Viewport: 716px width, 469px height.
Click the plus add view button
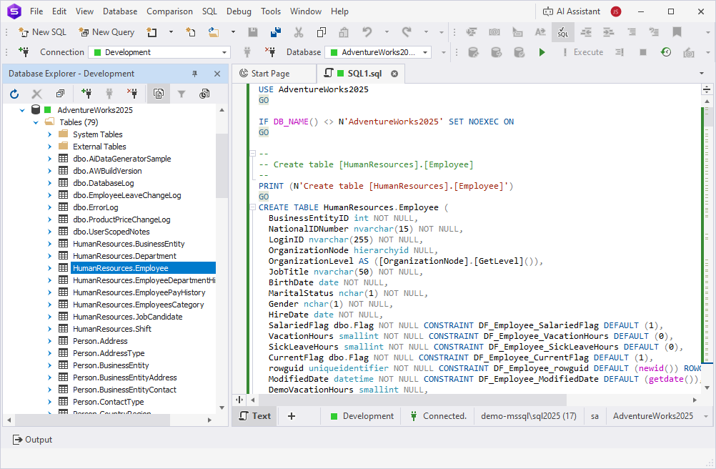coord(292,416)
